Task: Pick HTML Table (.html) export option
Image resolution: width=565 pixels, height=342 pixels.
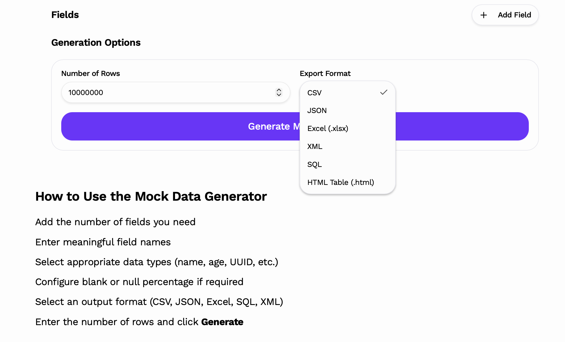Action: [341, 182]
